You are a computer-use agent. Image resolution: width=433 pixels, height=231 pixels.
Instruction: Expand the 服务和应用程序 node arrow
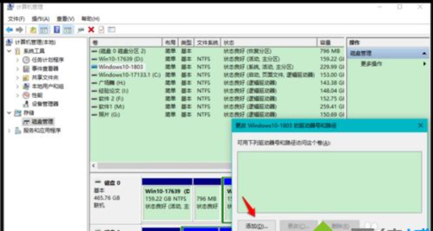click(9, 130)
